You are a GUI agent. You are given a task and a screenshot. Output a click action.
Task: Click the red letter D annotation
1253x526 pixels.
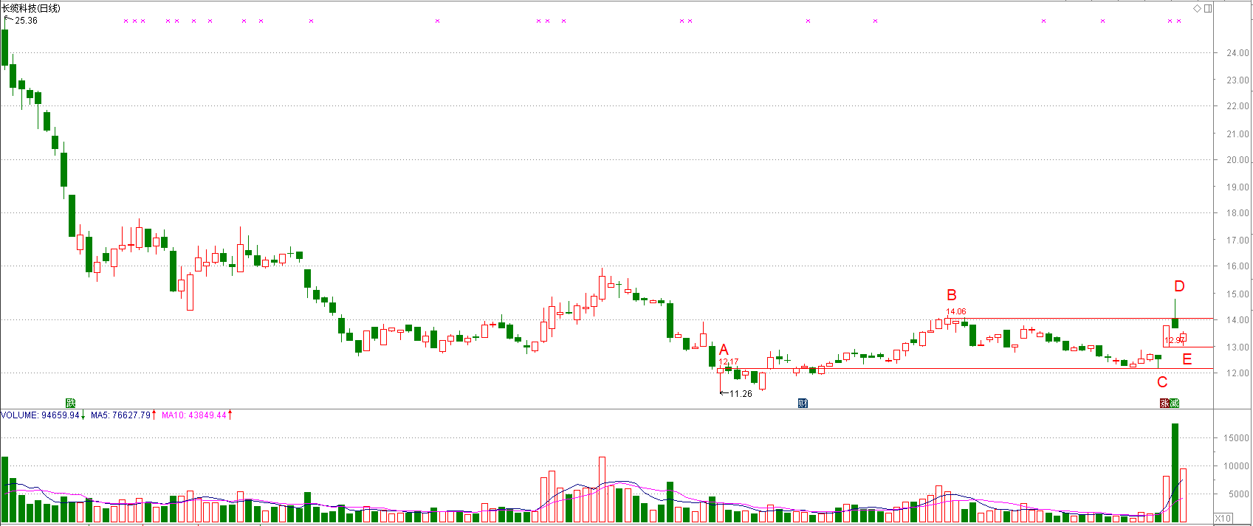[1179, 286]
